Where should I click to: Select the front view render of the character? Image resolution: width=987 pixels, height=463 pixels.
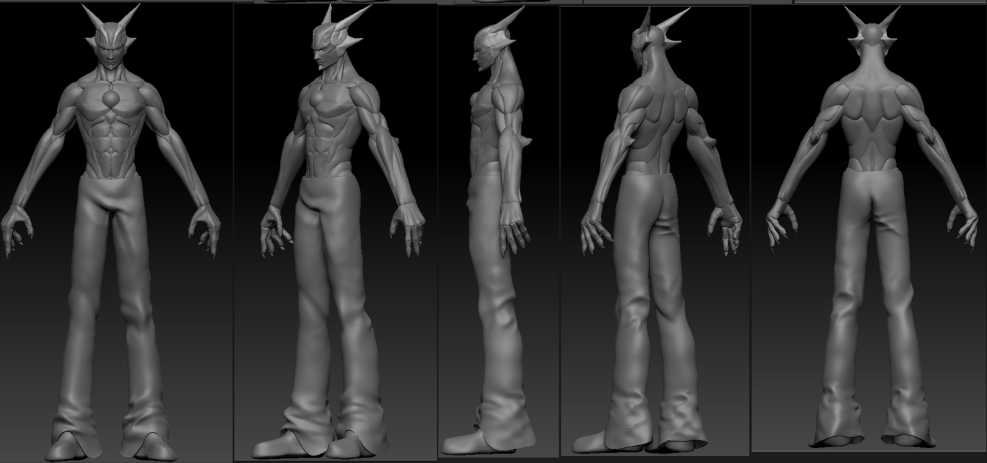[116, 231]
